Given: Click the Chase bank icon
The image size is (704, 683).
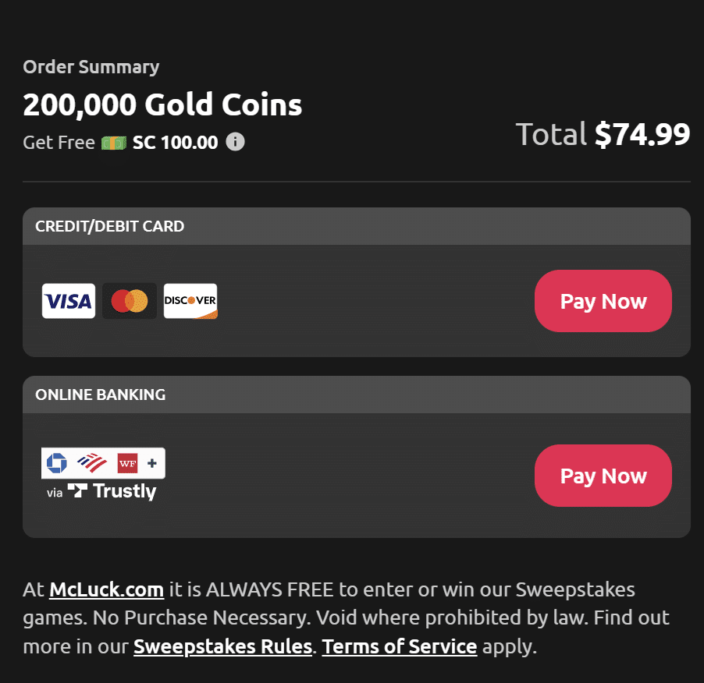Looking at the screenshot, I should click(57, 463).
